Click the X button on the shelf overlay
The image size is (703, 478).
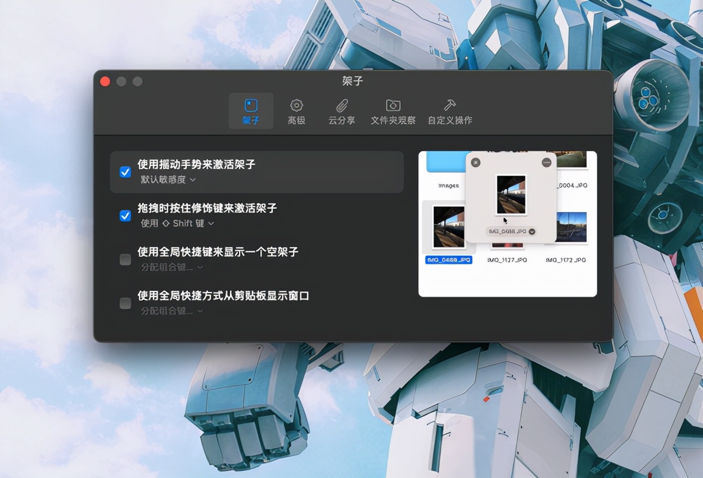(x=475, y=162)
